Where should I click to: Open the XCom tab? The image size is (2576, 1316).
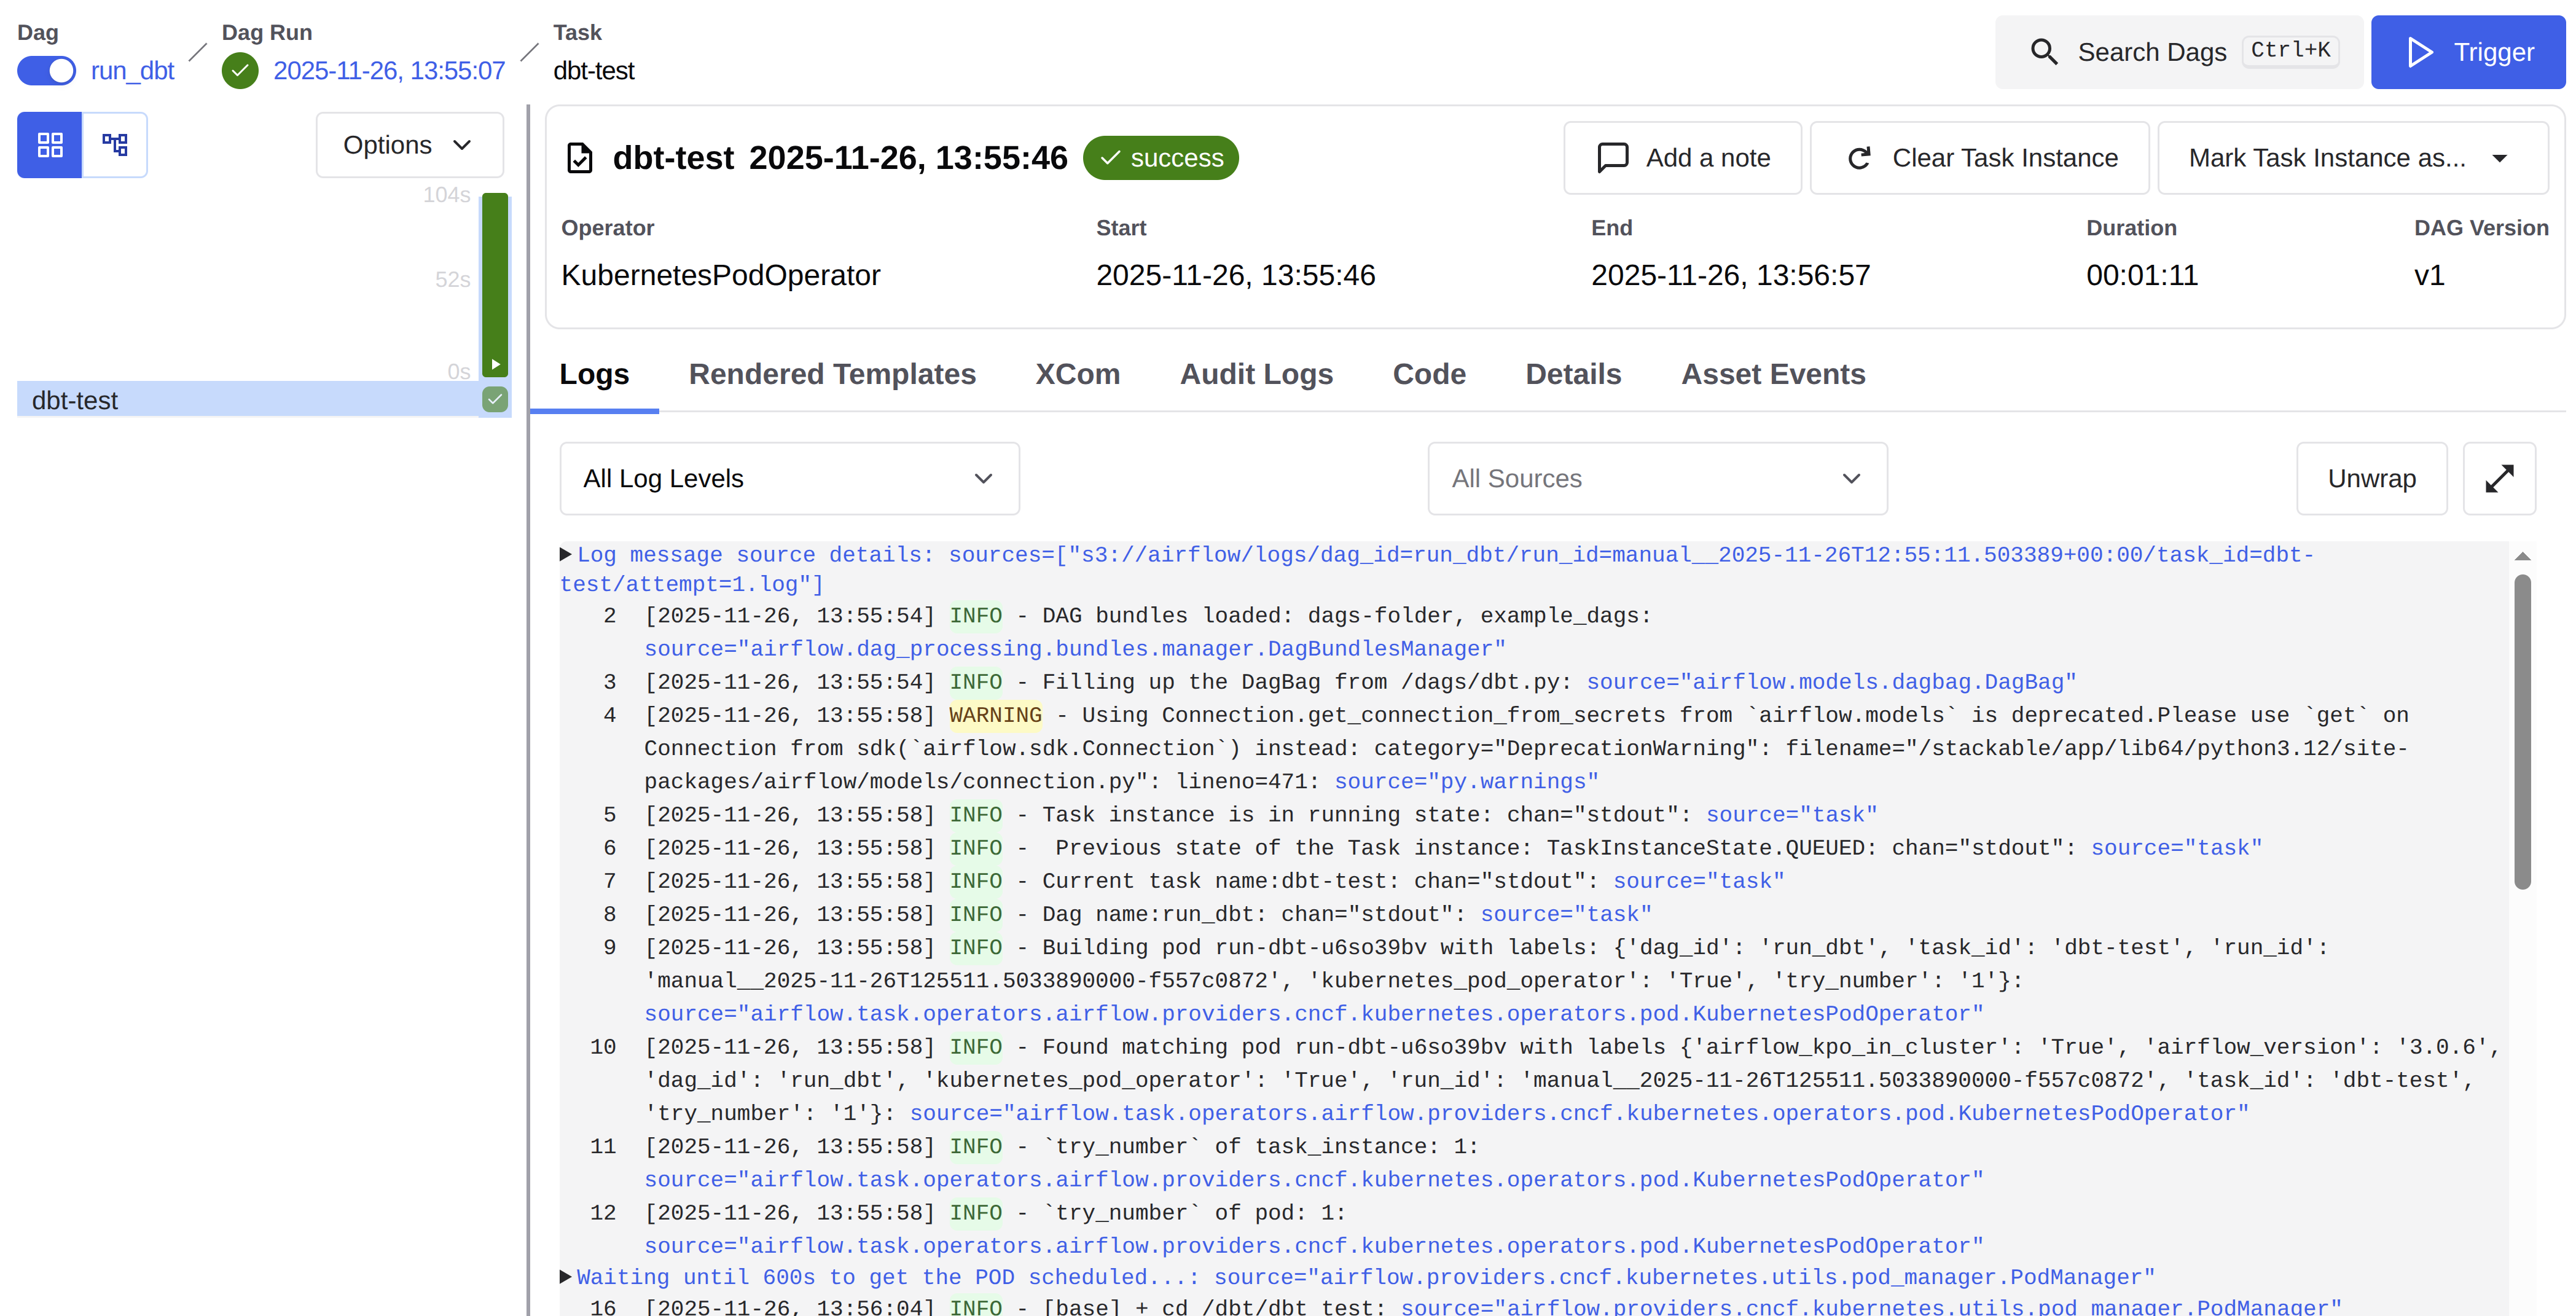click(1077, 374)
